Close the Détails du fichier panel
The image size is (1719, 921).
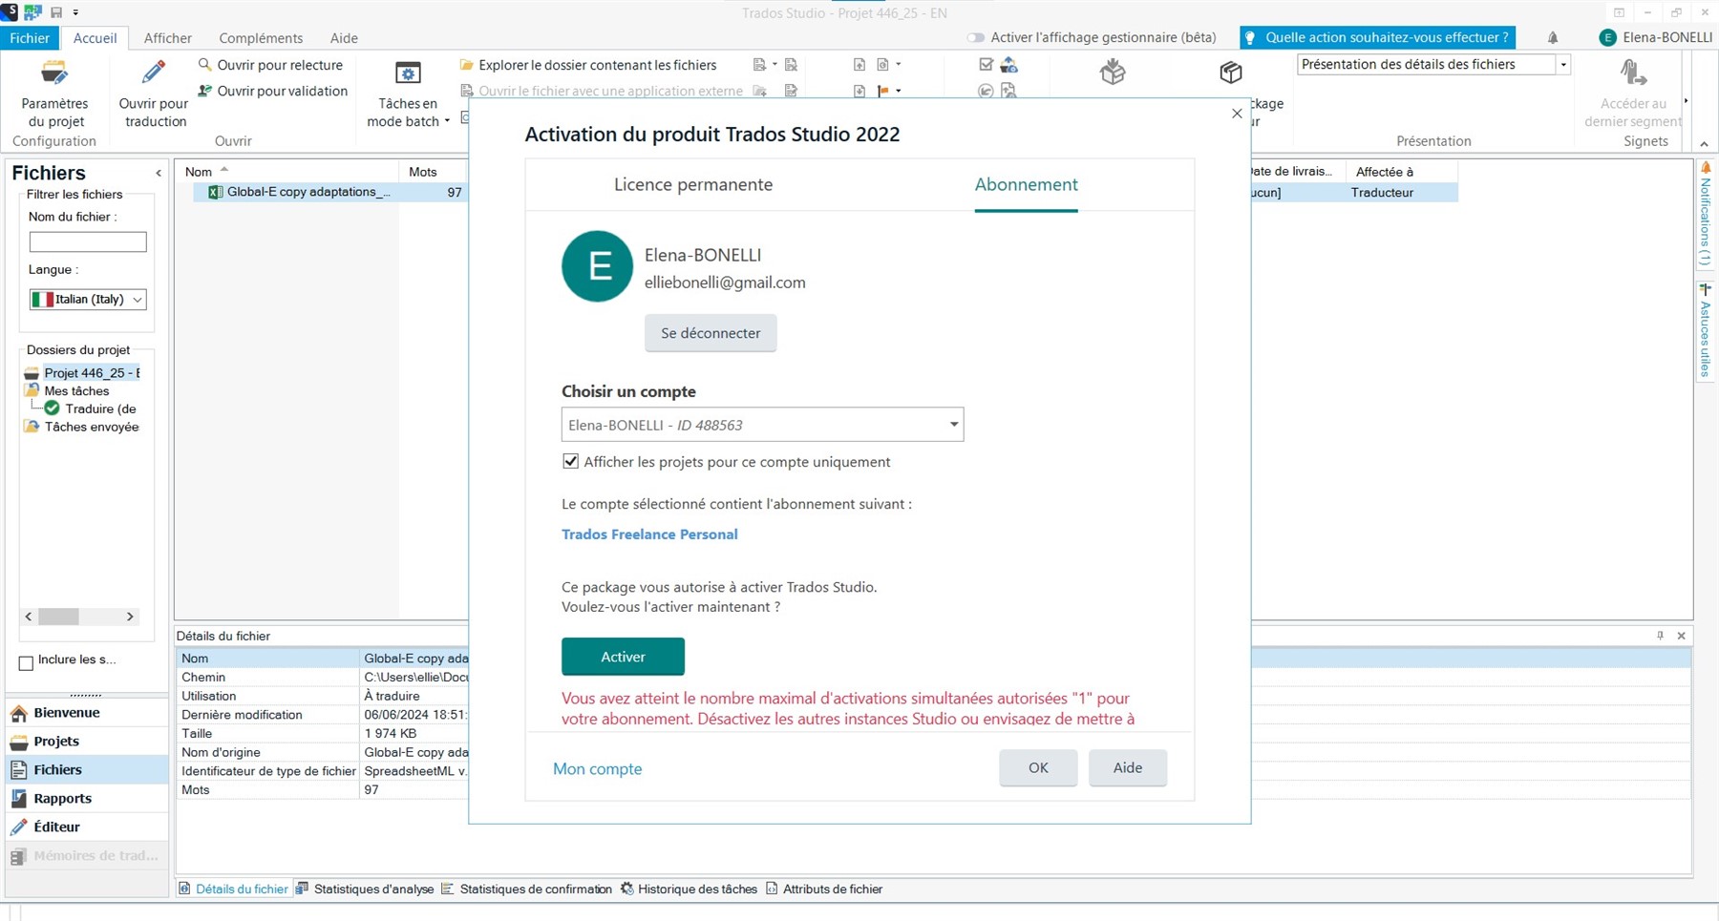point(1682,636)
